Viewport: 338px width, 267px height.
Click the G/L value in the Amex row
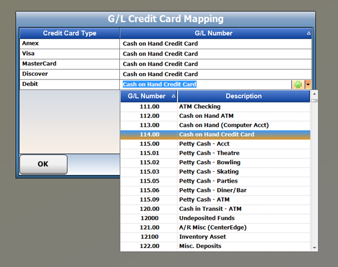(216, 44)
